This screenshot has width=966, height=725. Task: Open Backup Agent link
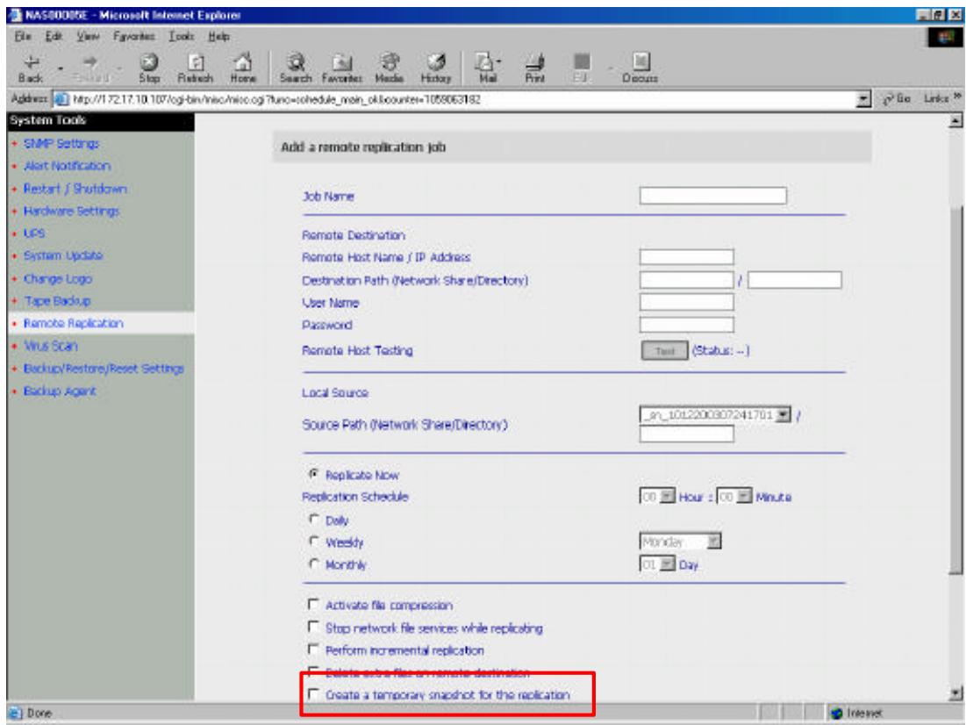tap(60, 391)
